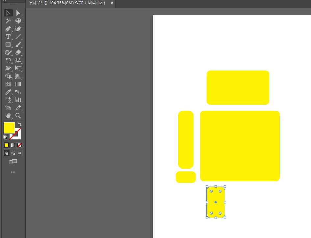311x238 pixels.
Task: Select the Line Segment tool
Action: 18,37
